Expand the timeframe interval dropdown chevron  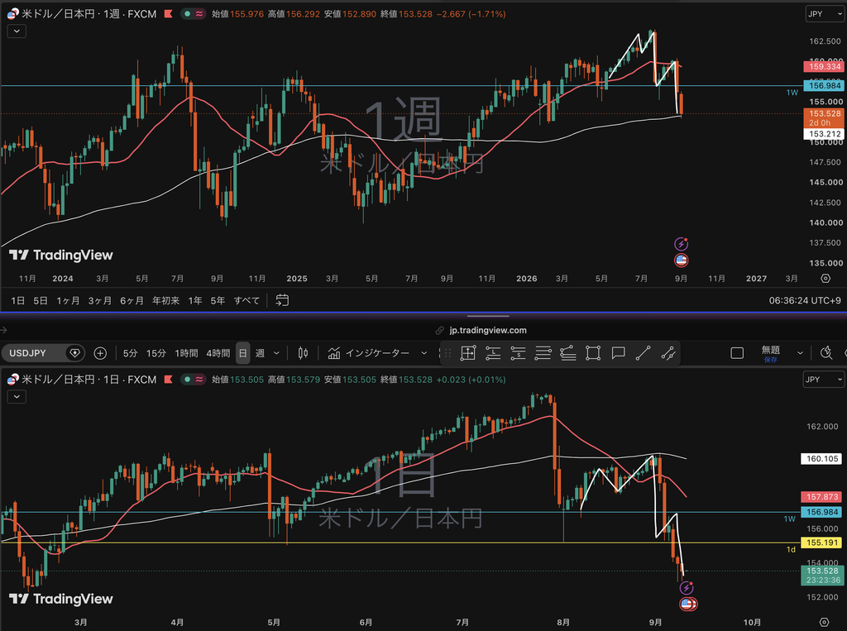point(276,353)
